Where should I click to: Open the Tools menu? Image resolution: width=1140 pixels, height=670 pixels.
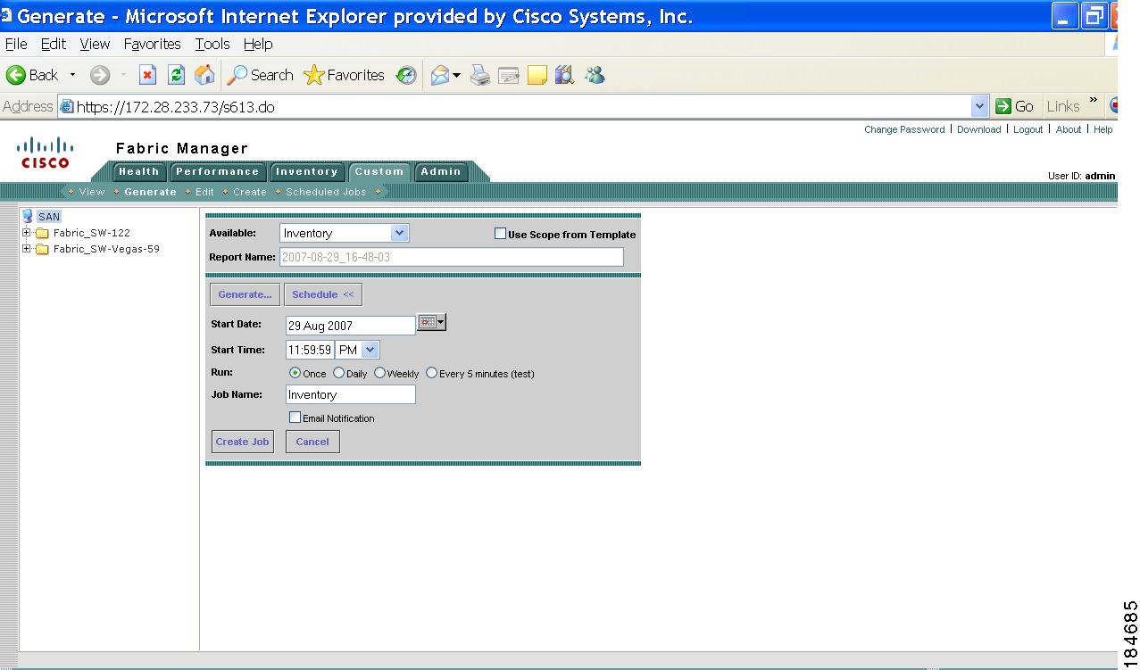click(x=212, y=44)
